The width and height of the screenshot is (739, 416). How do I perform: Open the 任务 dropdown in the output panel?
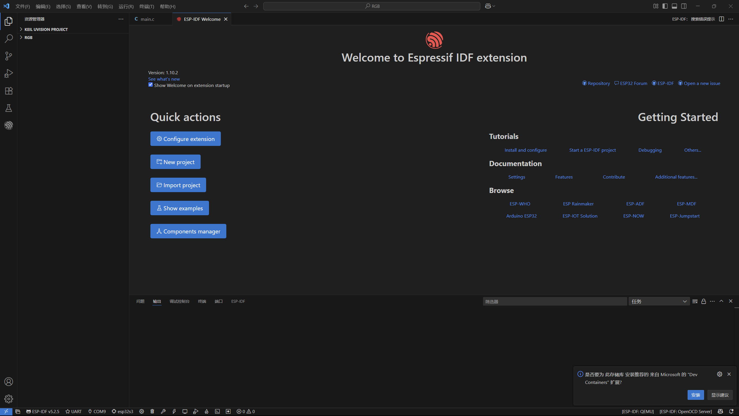659,301
